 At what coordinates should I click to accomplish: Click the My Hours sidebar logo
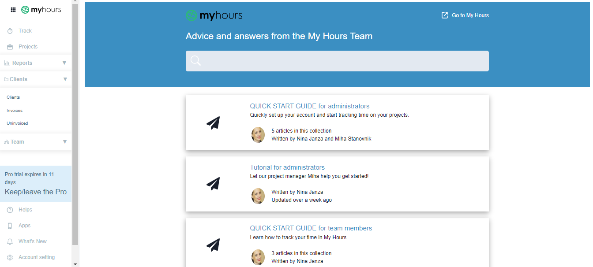coord(41,10)
